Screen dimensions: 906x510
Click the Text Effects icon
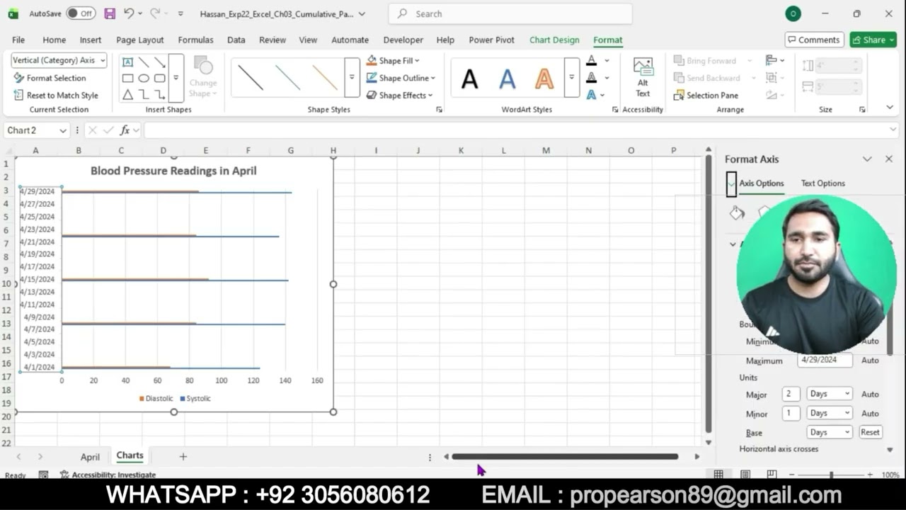click(x=591, y=95)
